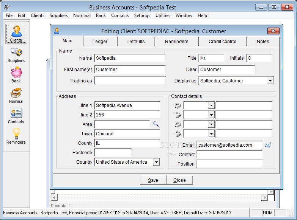Image resolution: width=297 pixels, height=220 pixels.
Task: Click the first contact number field
Action: click(x=244, y=105)
